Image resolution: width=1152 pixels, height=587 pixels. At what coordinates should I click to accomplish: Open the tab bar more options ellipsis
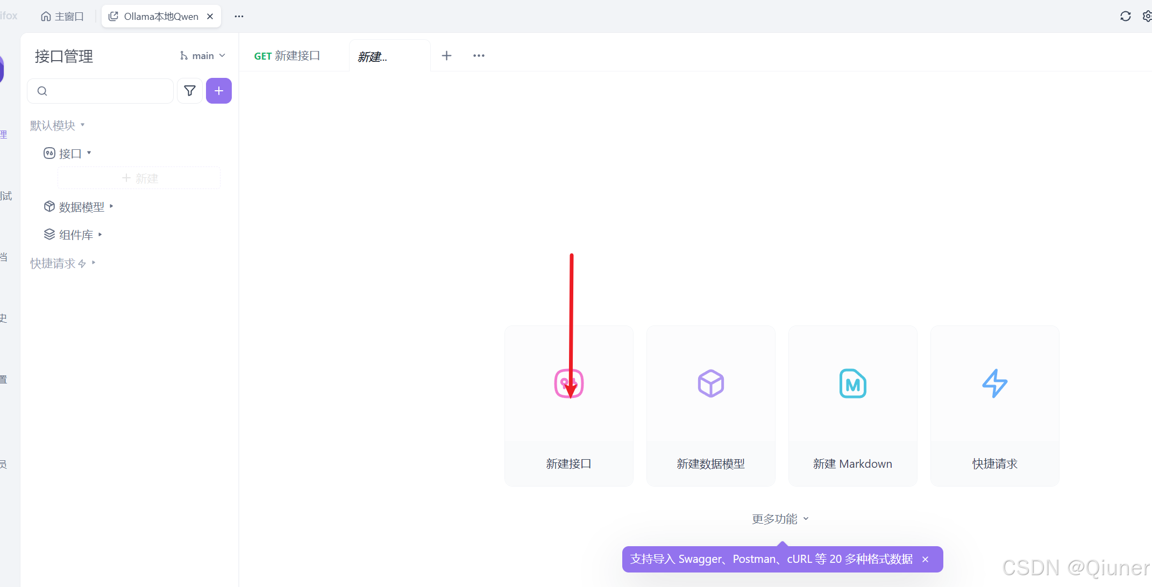(x=479, y=56)
